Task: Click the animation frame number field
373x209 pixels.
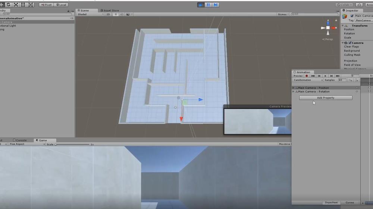Action: (x=355, y=76)
